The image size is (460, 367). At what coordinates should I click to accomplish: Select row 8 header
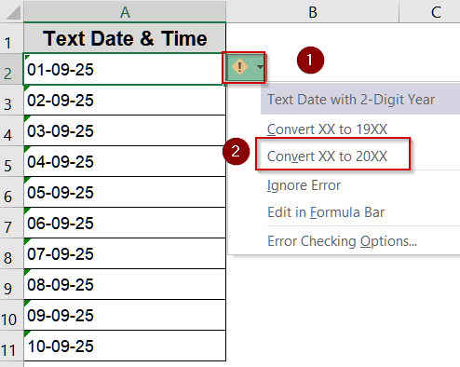11,253
